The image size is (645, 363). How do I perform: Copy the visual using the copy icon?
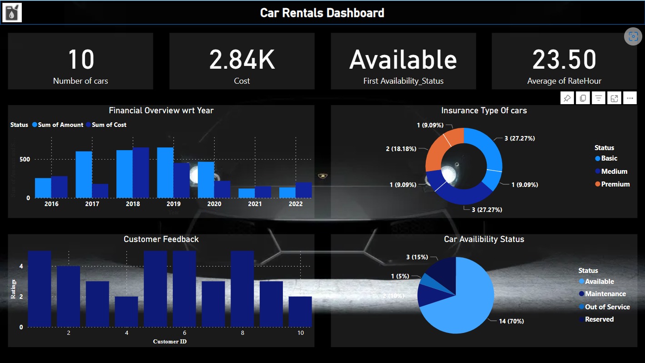pos(583,98)
